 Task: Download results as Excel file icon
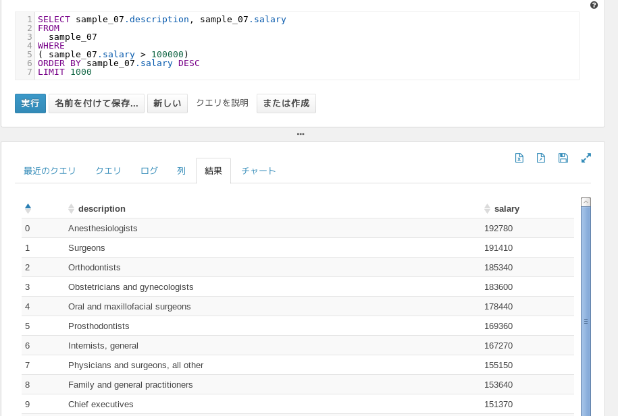(519, 158)
